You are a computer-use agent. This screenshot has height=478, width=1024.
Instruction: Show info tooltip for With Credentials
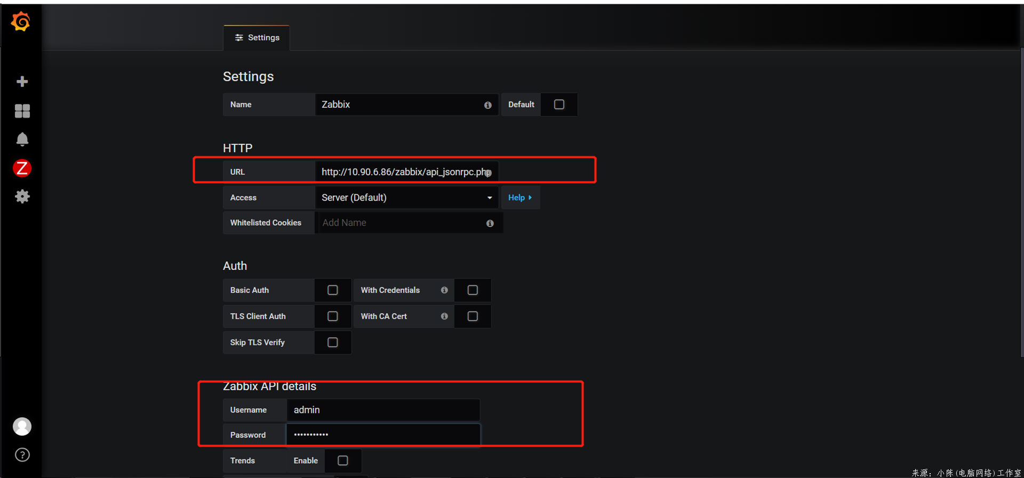click(444, 290)
